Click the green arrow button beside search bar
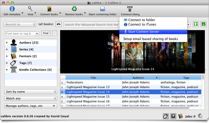209x123 pixels. click(196, 24)
